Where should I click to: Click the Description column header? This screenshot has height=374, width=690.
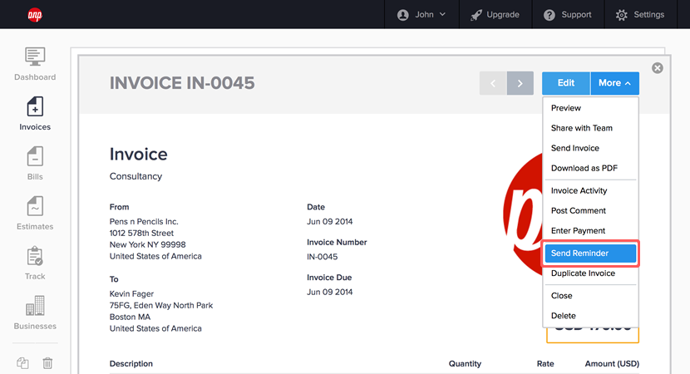click(x=131, y=364)
